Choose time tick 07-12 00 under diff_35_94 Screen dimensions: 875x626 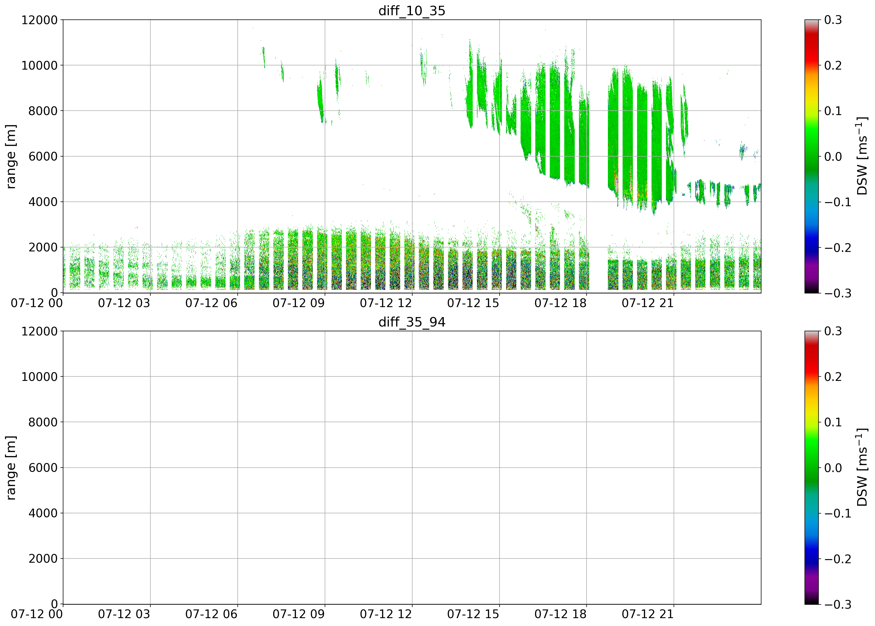pos(37,614)
